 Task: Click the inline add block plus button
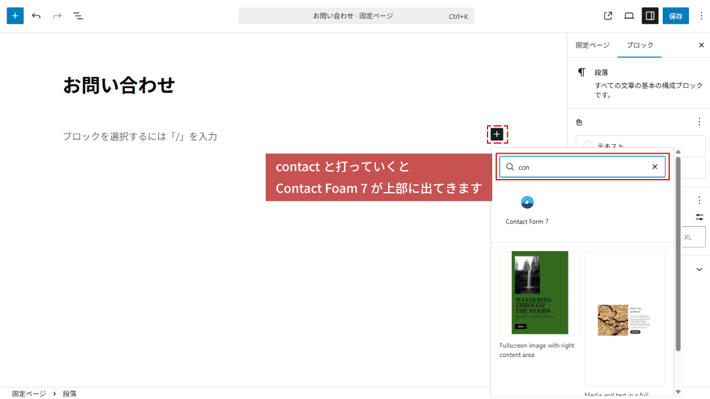click(x=497, y=135)
